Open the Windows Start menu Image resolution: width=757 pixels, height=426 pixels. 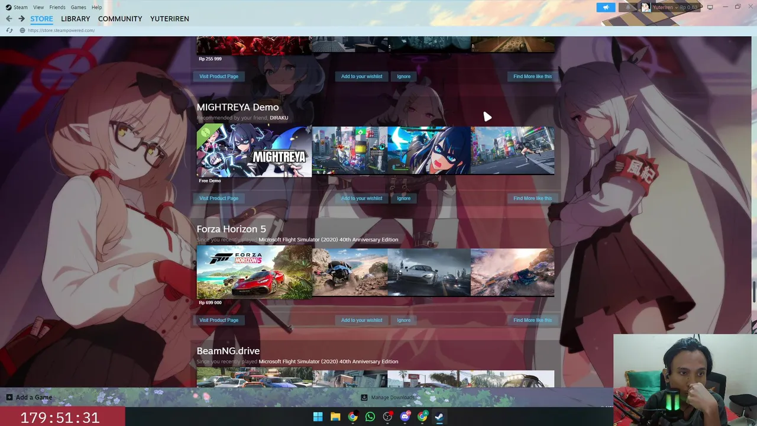[x=318, y=417]
